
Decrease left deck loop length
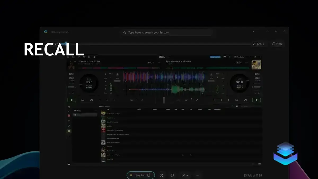click(x=100, y=100)
